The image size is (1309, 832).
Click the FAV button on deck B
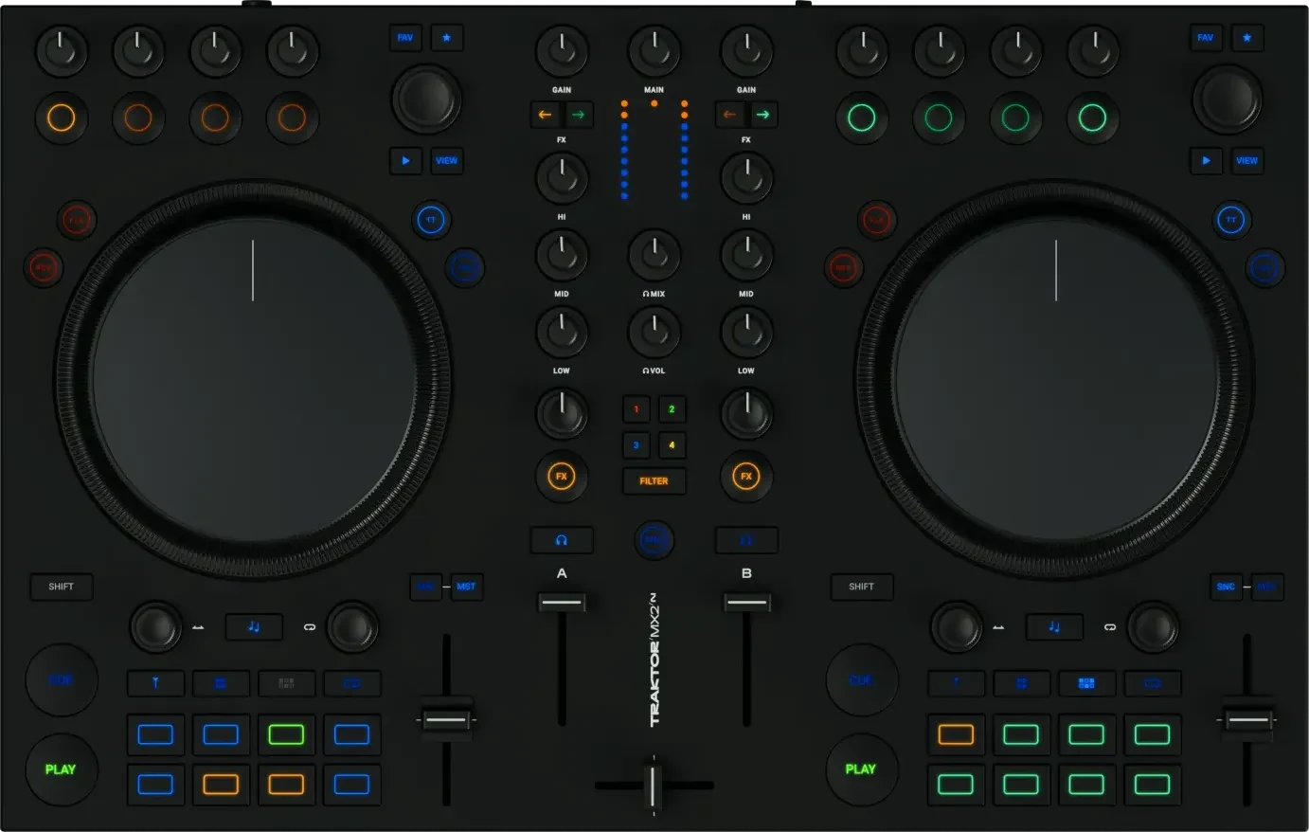coord(1206,38)
